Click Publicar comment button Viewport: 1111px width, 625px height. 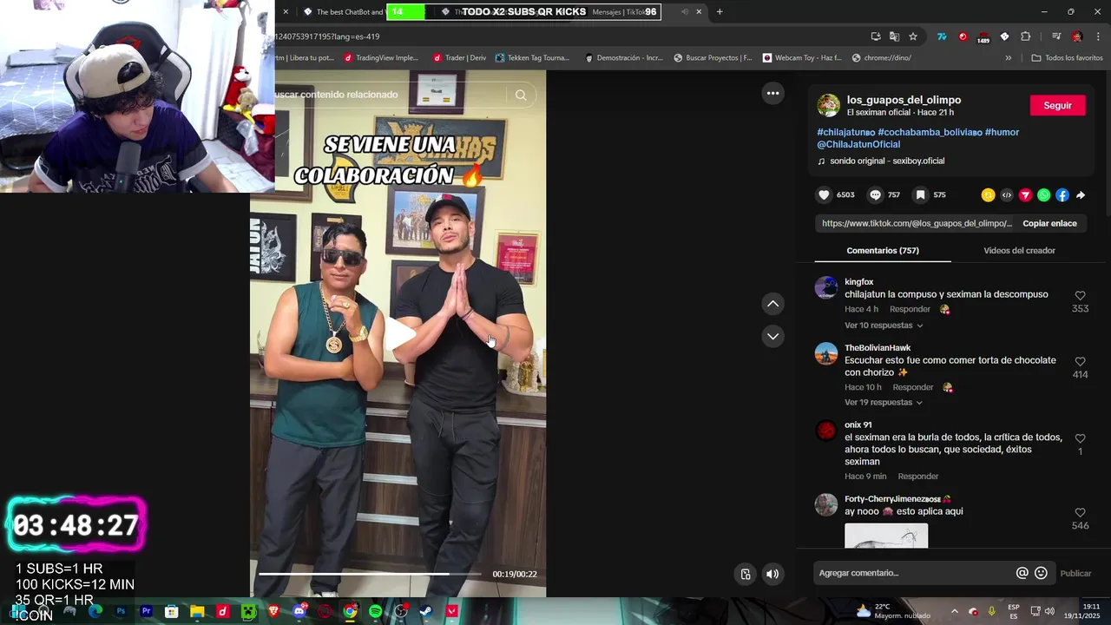[x=1075, y=573]
